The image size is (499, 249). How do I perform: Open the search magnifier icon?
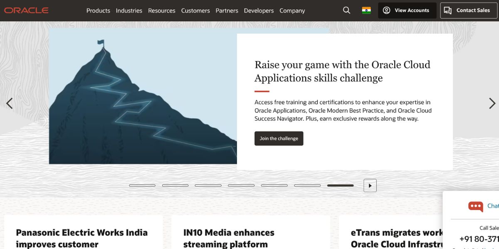coord(346,10)
